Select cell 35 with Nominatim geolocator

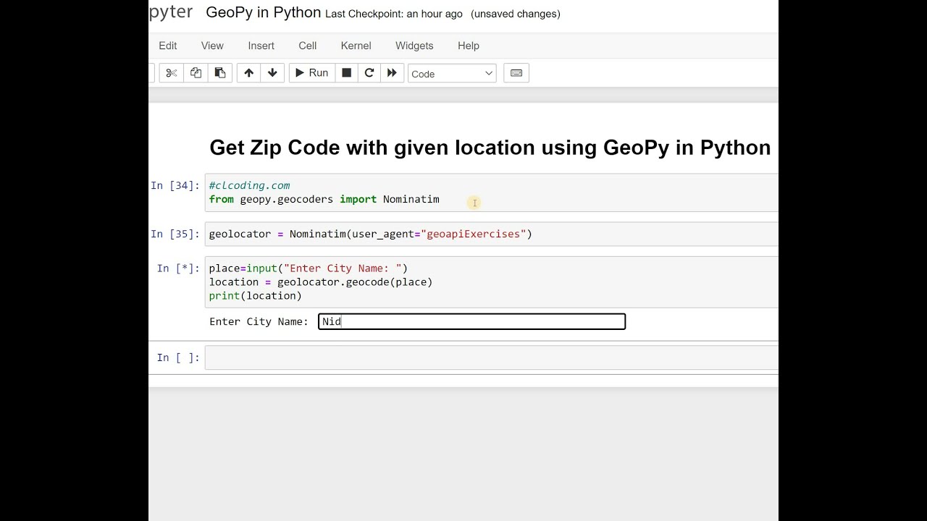pyautogui.click(x=492, y=234)
